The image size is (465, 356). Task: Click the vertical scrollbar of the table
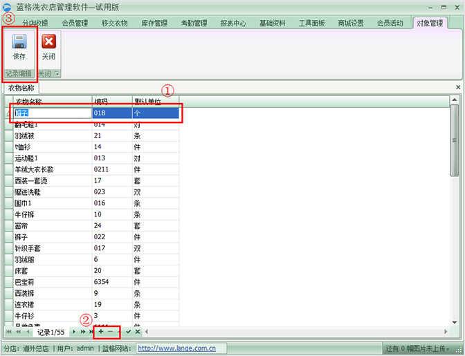click(x=455, y=207)
